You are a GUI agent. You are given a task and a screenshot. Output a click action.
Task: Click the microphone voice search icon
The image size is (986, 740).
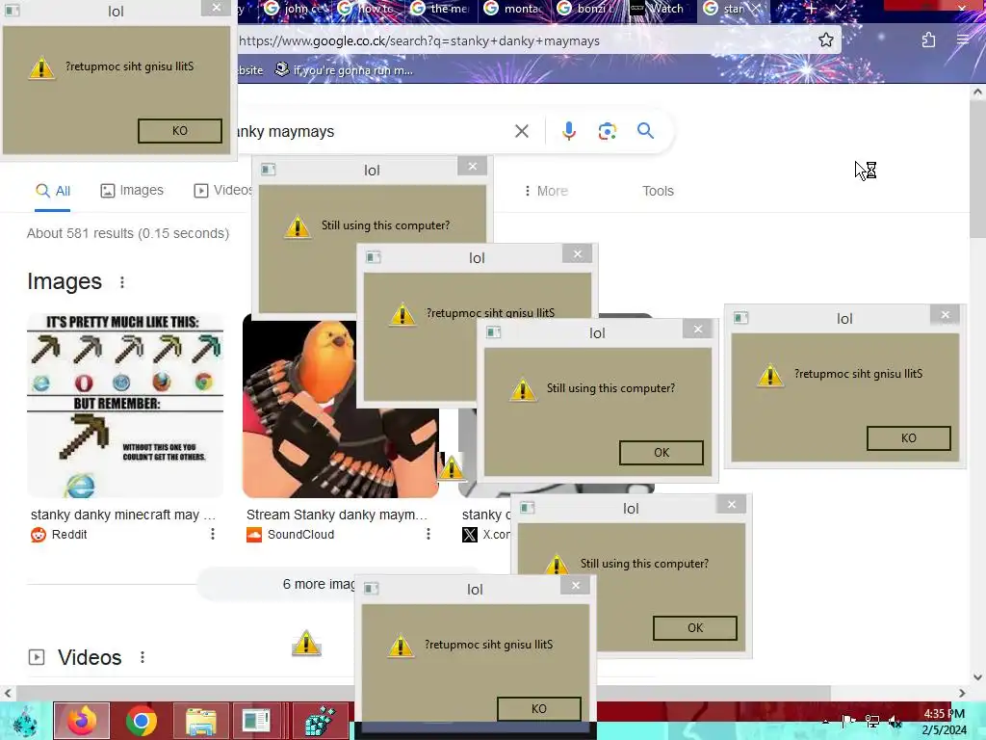(x=568, y=131)
